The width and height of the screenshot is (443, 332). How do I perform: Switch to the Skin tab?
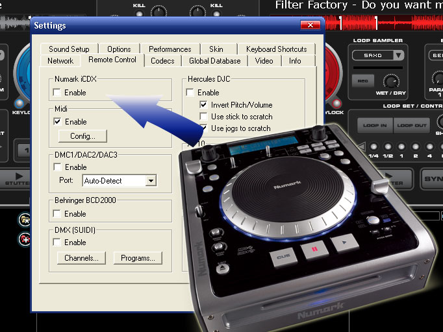pos(216,49)
